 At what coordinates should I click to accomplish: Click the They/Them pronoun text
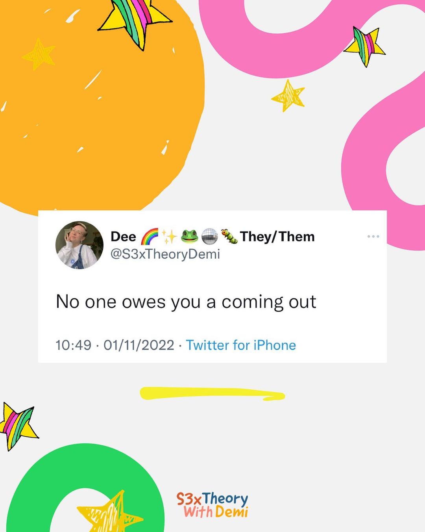(277, 237)
